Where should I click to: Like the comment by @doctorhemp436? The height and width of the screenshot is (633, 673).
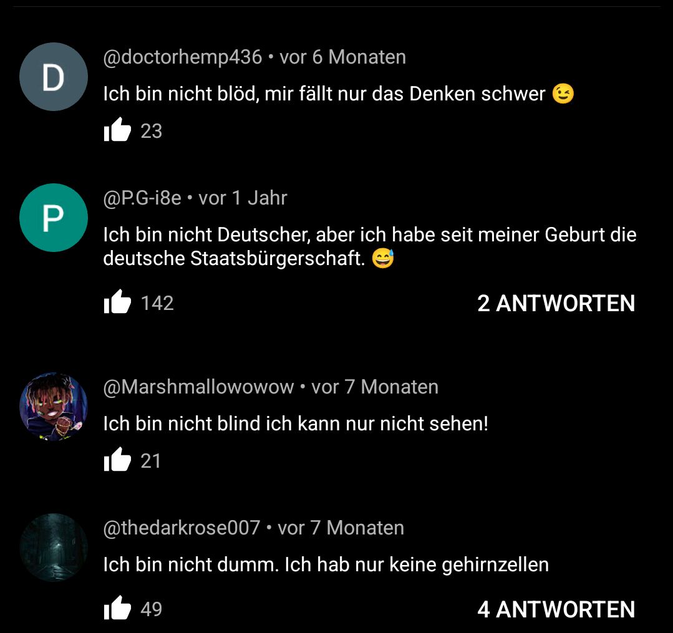click(x=117, y=130)
